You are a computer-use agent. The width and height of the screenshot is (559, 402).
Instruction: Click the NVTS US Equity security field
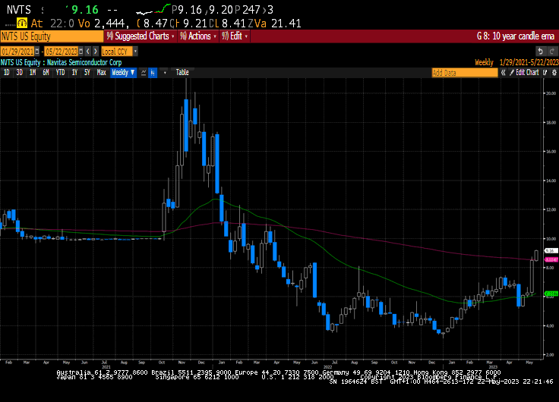52,36
